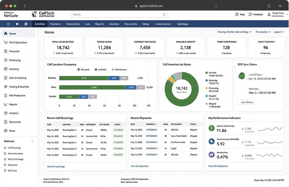Open Feeding & Nutrition sidebar item

19,87
